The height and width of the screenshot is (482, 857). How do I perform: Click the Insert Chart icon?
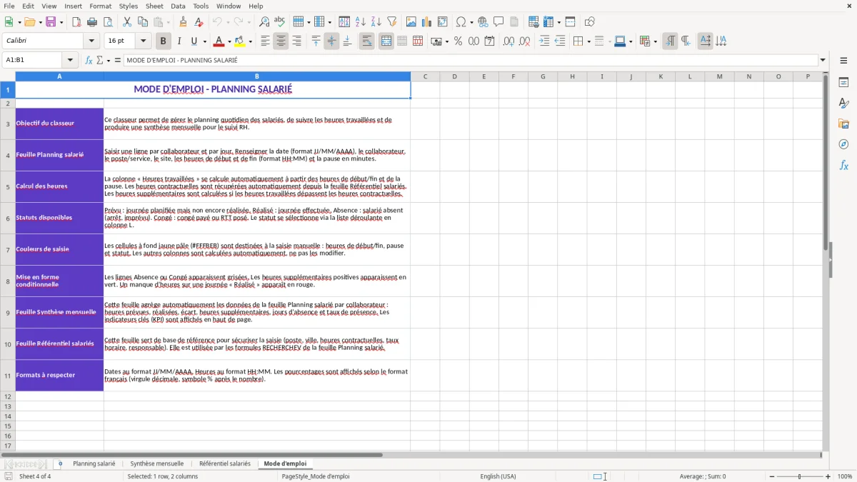click(427, 22)
